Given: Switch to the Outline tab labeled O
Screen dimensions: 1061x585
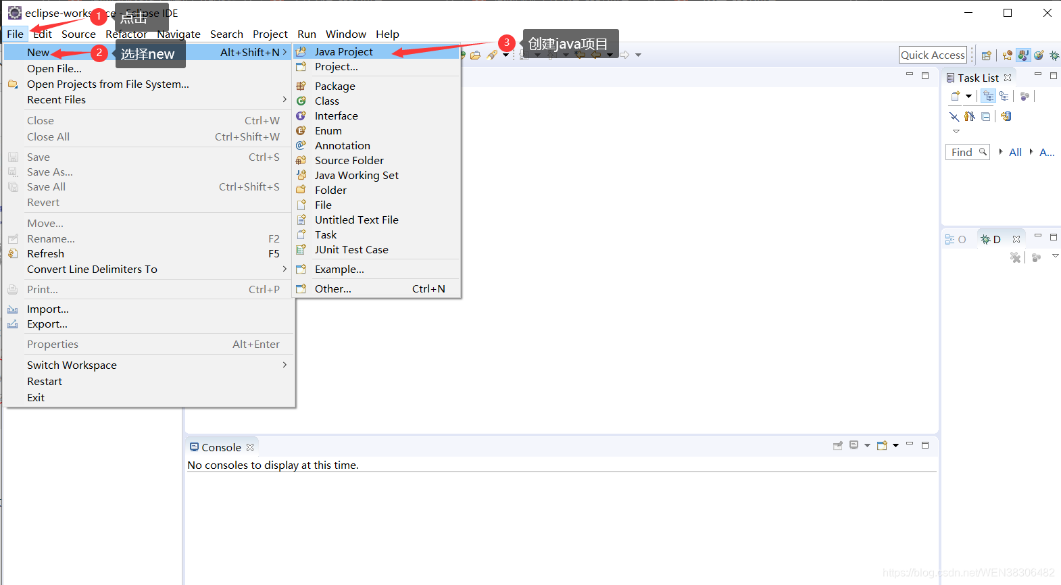Looking at the screenshot, I should point(956,239).
